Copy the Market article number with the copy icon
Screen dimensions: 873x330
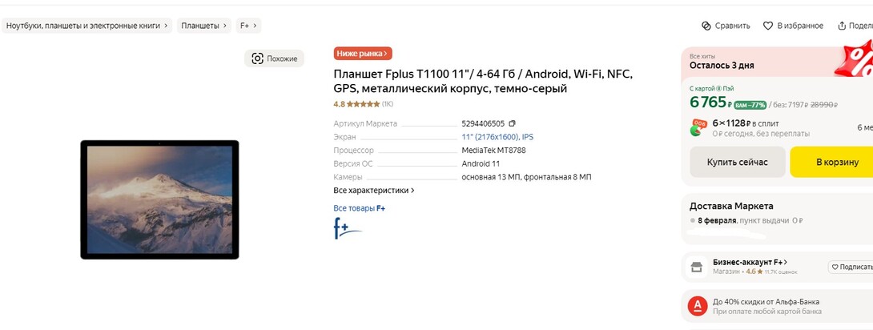click(x=513, y=123)
